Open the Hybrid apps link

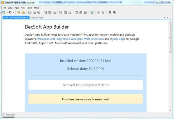coord(117,39)
